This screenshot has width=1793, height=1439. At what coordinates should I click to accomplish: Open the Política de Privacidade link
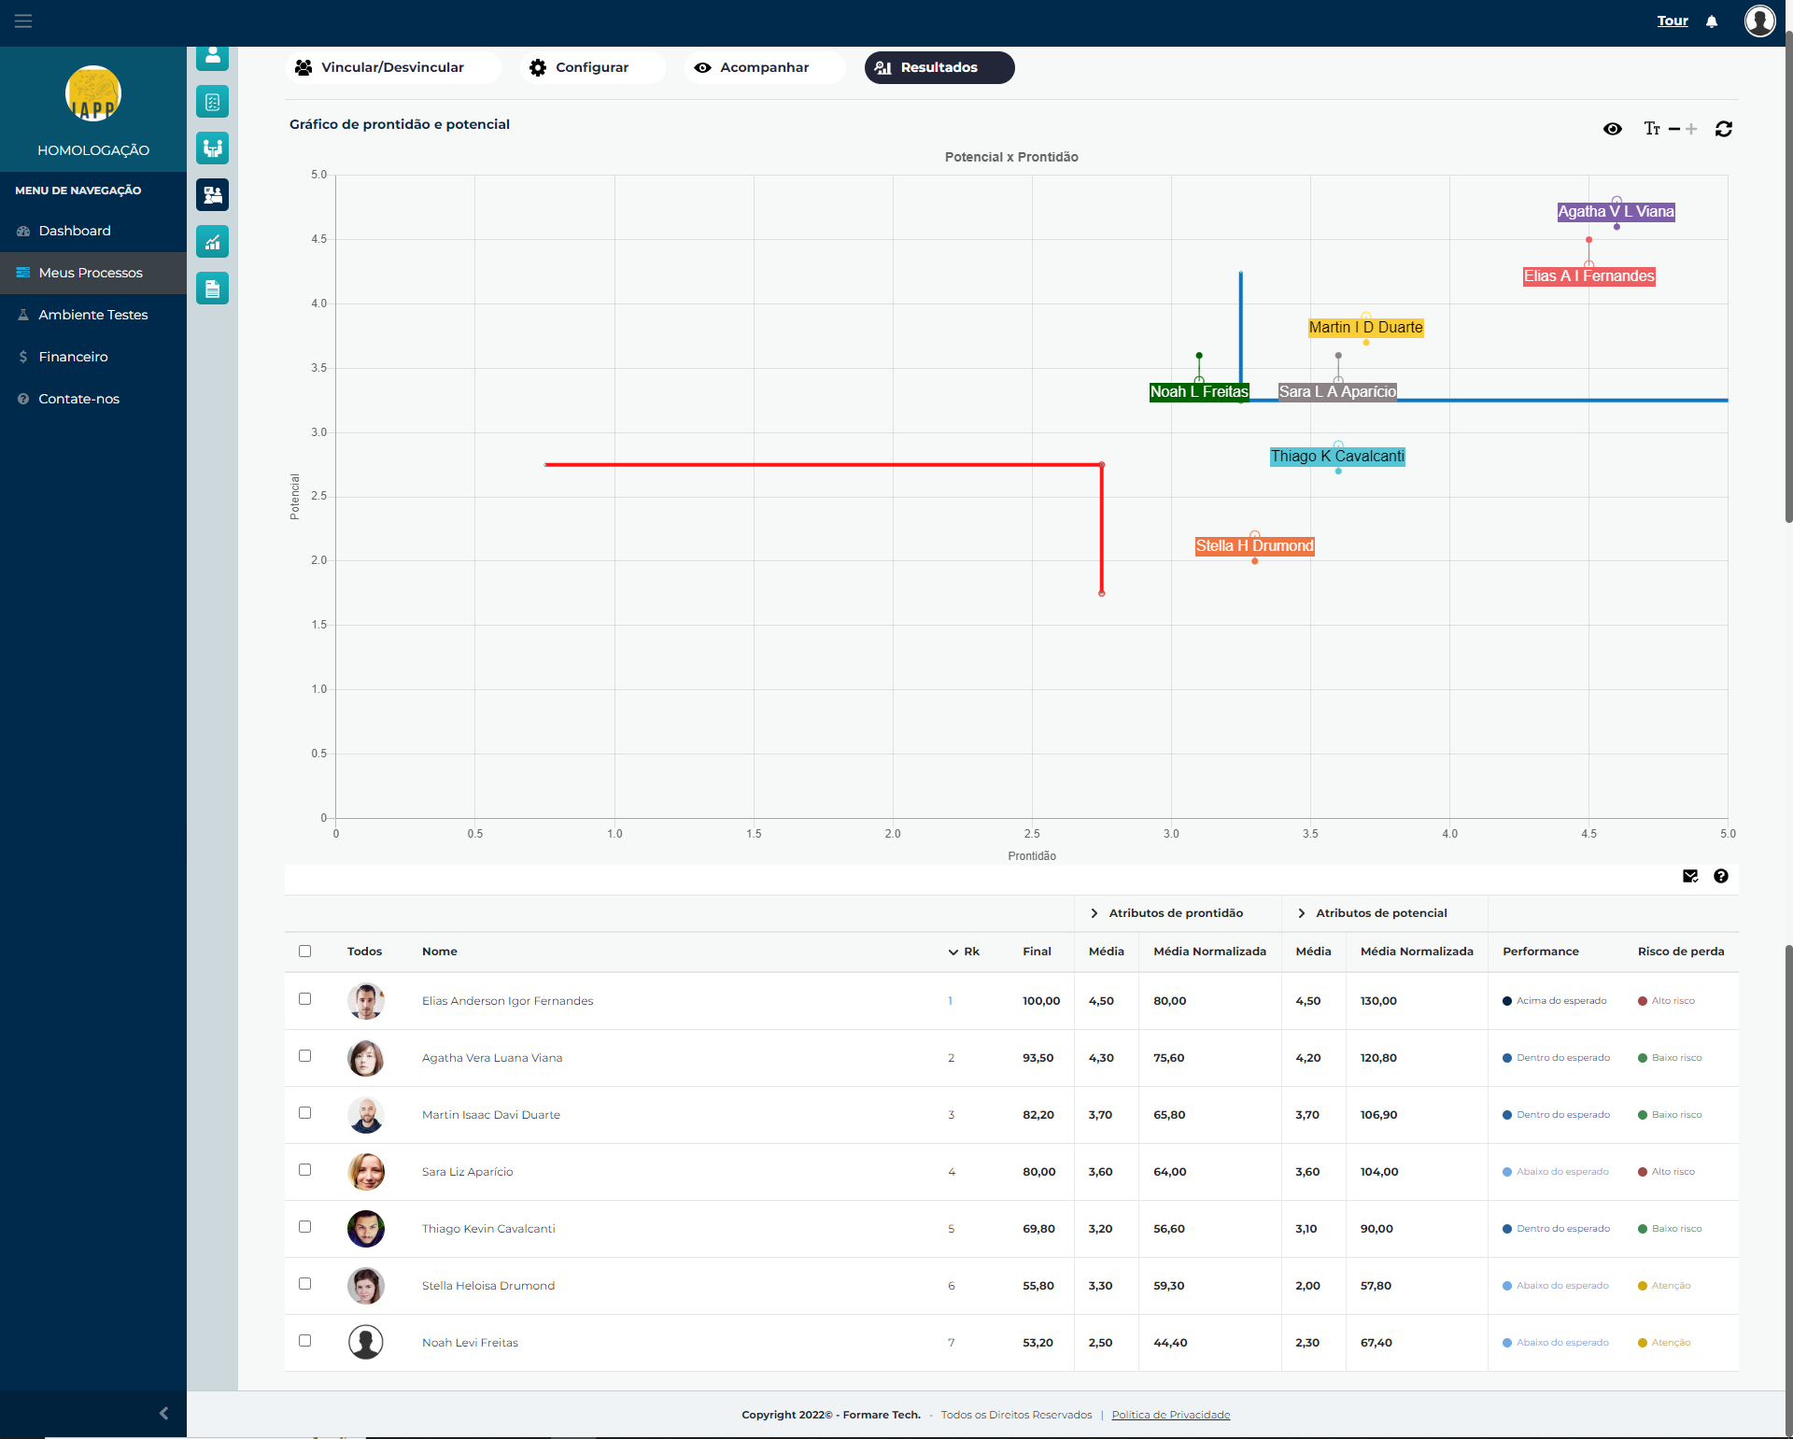tap(1170, 1415)
